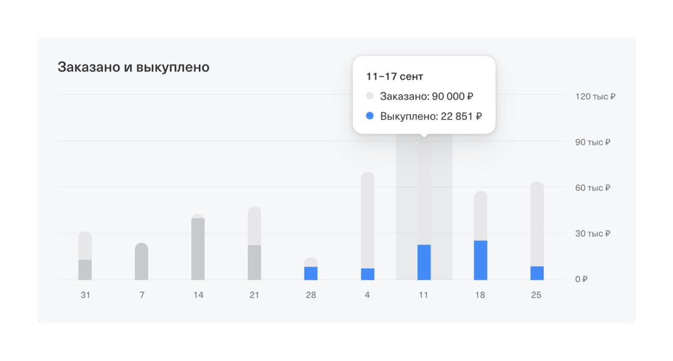Screen dimensions: 673x361
Task: Click the highlighted bar for date 11
Action: coord(424,211)
